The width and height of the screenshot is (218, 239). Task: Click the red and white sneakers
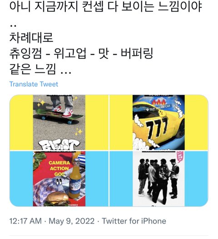pos(63,112)
